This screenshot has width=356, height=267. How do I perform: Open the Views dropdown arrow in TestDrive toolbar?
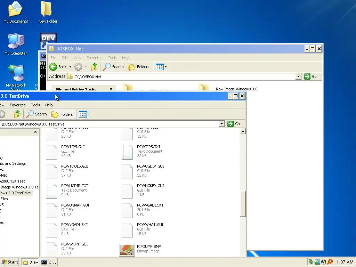click(x=89, y=114)
